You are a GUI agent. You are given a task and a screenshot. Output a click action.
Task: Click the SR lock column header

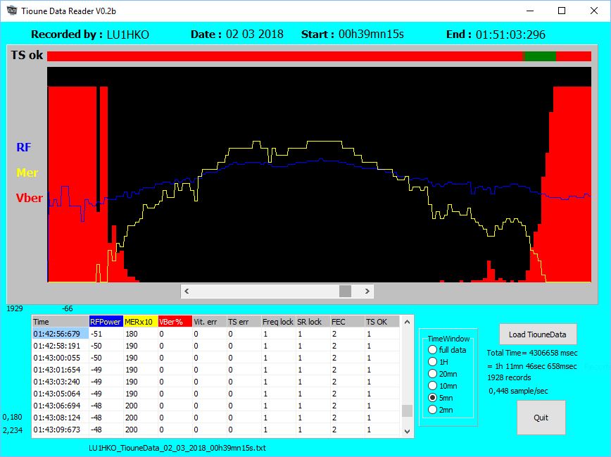point(313,322)
